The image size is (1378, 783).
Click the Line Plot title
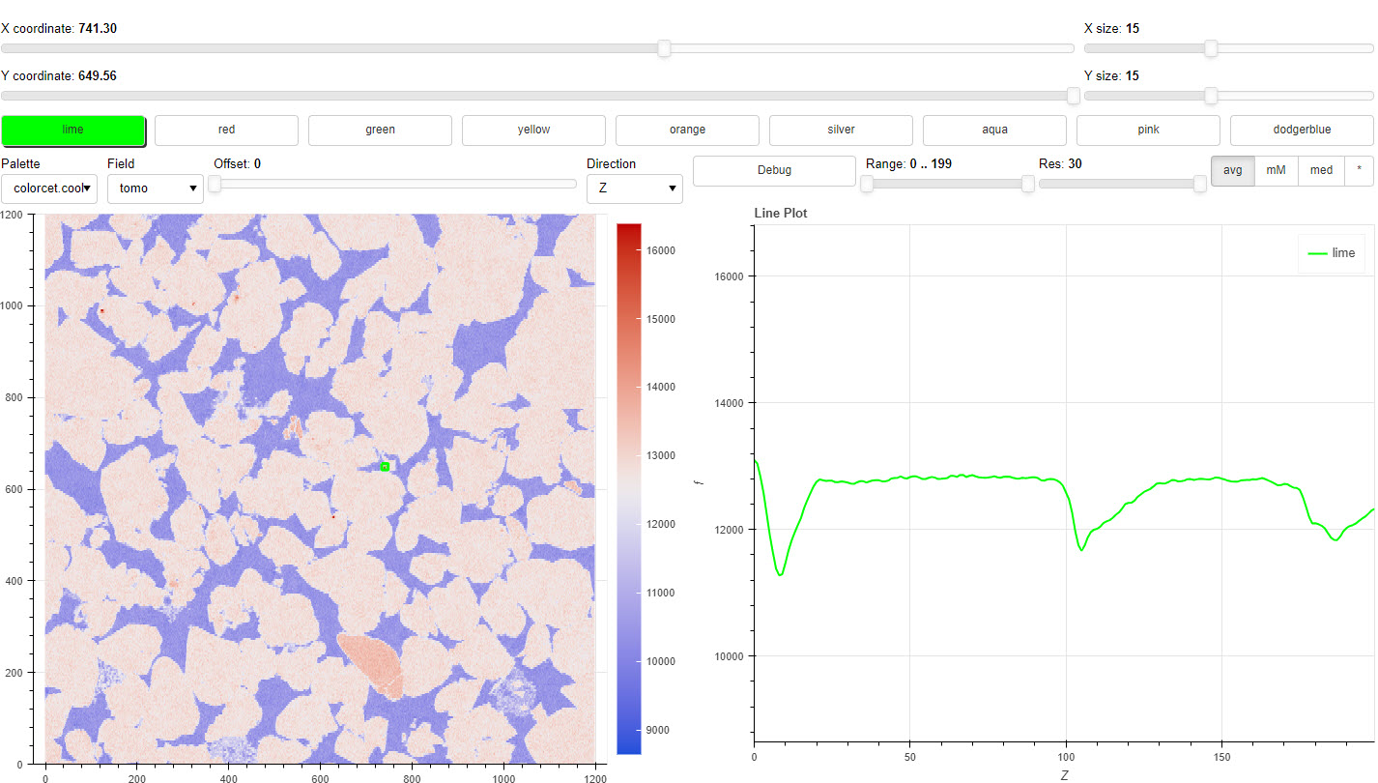[781, 213]
